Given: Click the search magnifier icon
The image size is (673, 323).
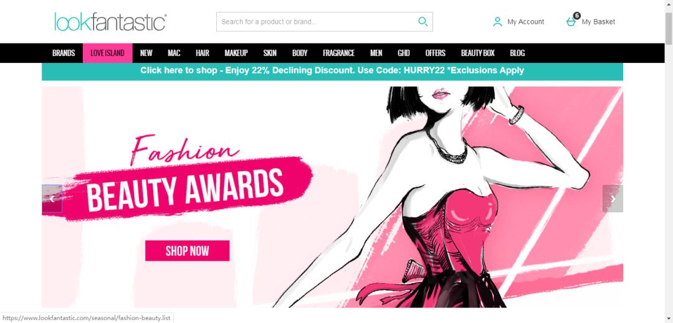Looking at the screenshot, I should 422,21.
